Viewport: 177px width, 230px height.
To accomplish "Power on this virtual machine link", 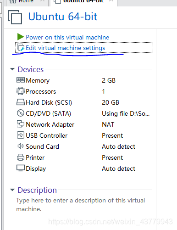I will click(67, 37).
